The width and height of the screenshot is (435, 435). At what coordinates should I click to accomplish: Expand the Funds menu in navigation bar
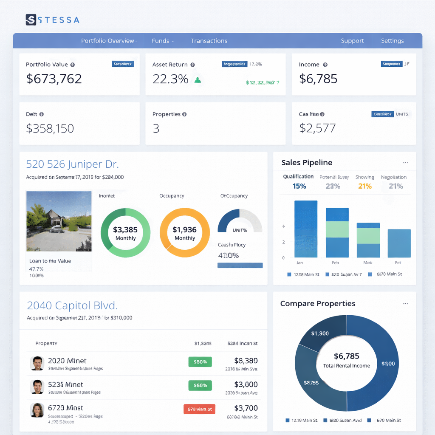pos(162,41)
